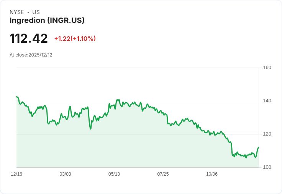Click the 160 price axis label
The height and width of the screenshot is (194, 282).
(x=267, y=68)
